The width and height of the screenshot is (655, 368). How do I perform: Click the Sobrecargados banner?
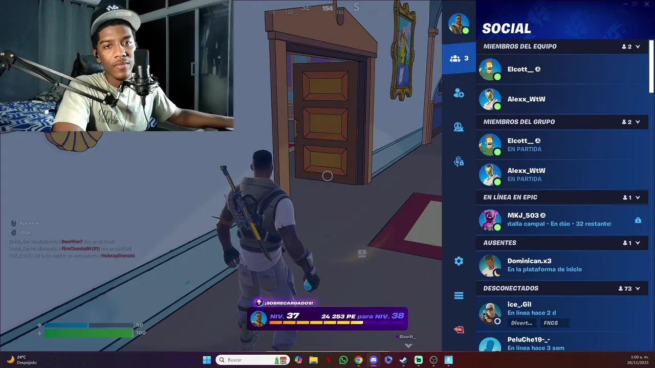[285, 303]
